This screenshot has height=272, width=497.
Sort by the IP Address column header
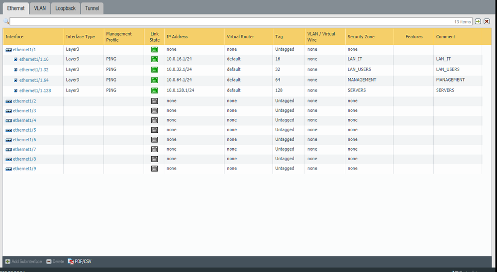(x=177, y=37)
